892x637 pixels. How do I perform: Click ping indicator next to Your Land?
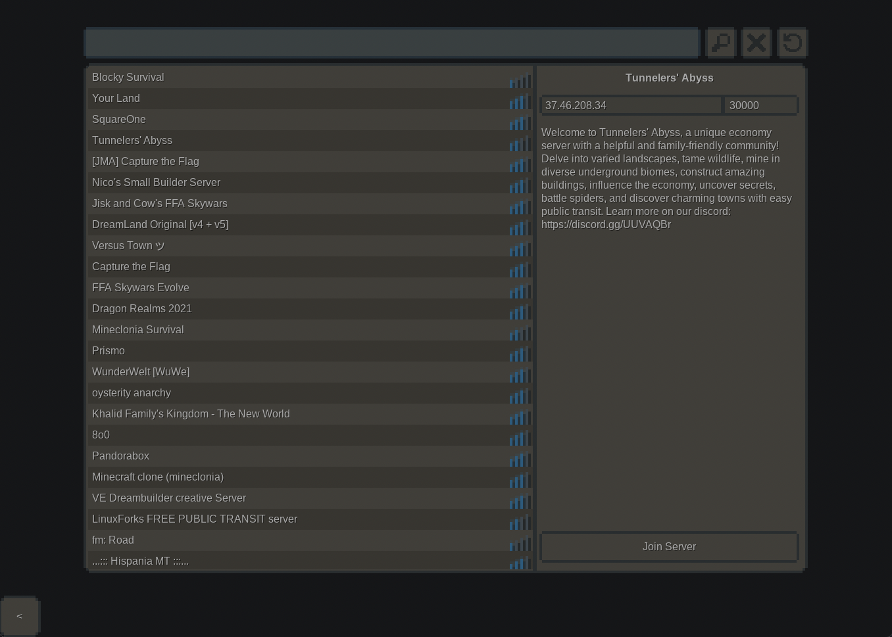pyautogui.click(x=519, y=102)
